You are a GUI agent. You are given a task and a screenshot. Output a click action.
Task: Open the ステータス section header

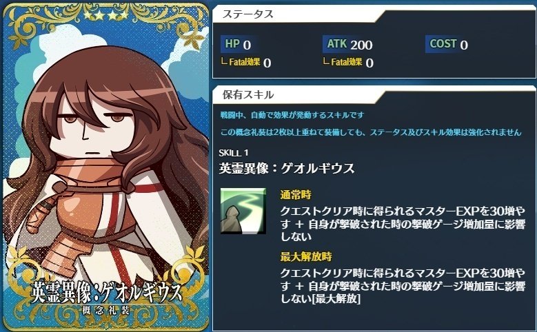click(x=248, y=14)
